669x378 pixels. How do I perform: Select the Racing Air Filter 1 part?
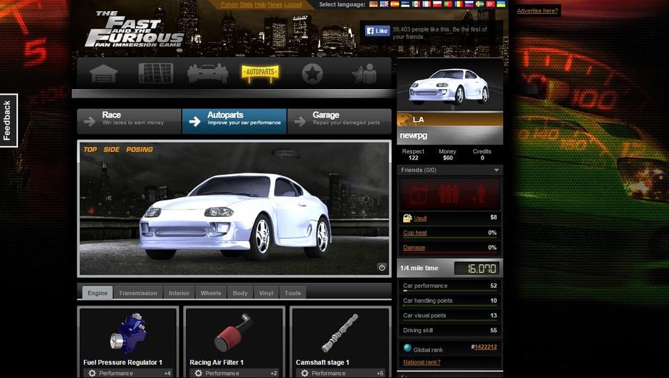click(234, 342)
